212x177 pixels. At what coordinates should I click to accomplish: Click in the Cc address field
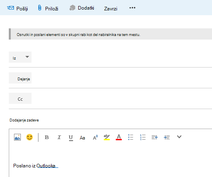[122, 98]
